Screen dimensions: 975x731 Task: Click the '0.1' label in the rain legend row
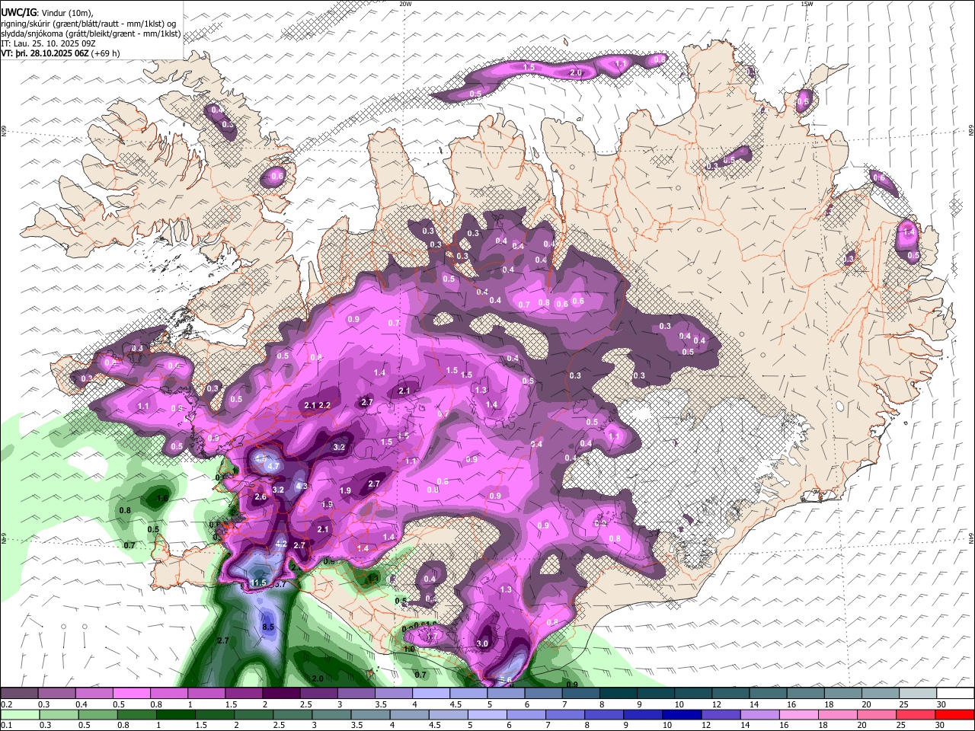tap(6, 726)
